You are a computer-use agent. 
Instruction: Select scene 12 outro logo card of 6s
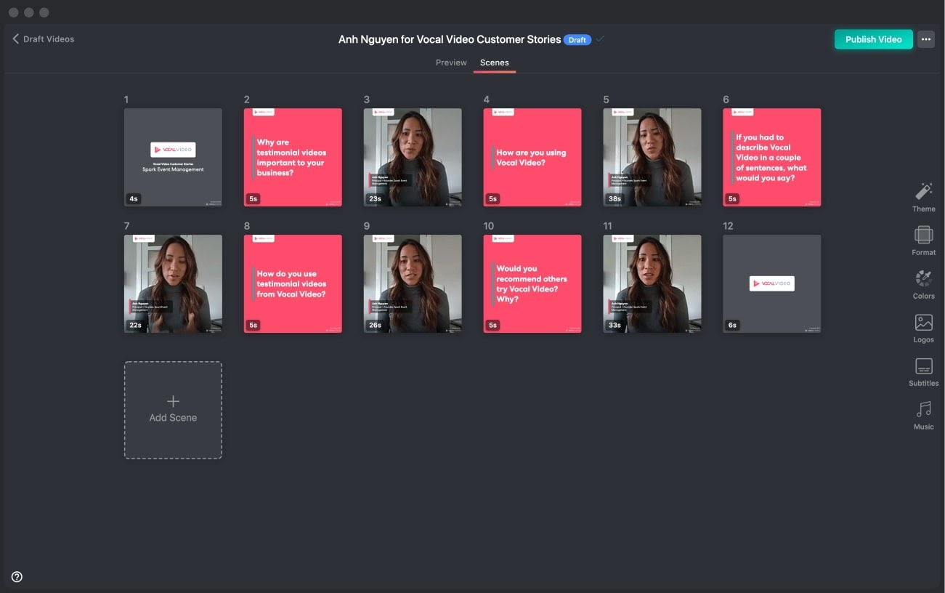click(x=772, y=284)
